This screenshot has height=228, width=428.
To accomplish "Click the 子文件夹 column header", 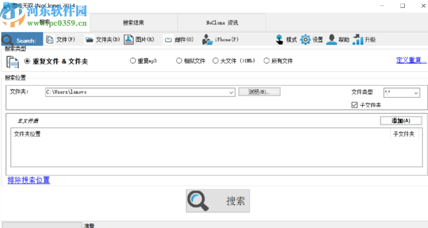I will point(404,134).
